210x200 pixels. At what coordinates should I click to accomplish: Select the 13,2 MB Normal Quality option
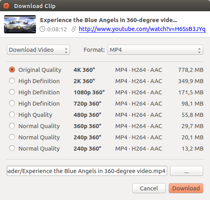12,148
